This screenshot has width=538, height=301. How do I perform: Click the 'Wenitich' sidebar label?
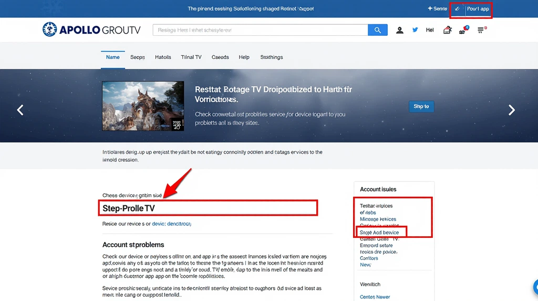point(370,284)
